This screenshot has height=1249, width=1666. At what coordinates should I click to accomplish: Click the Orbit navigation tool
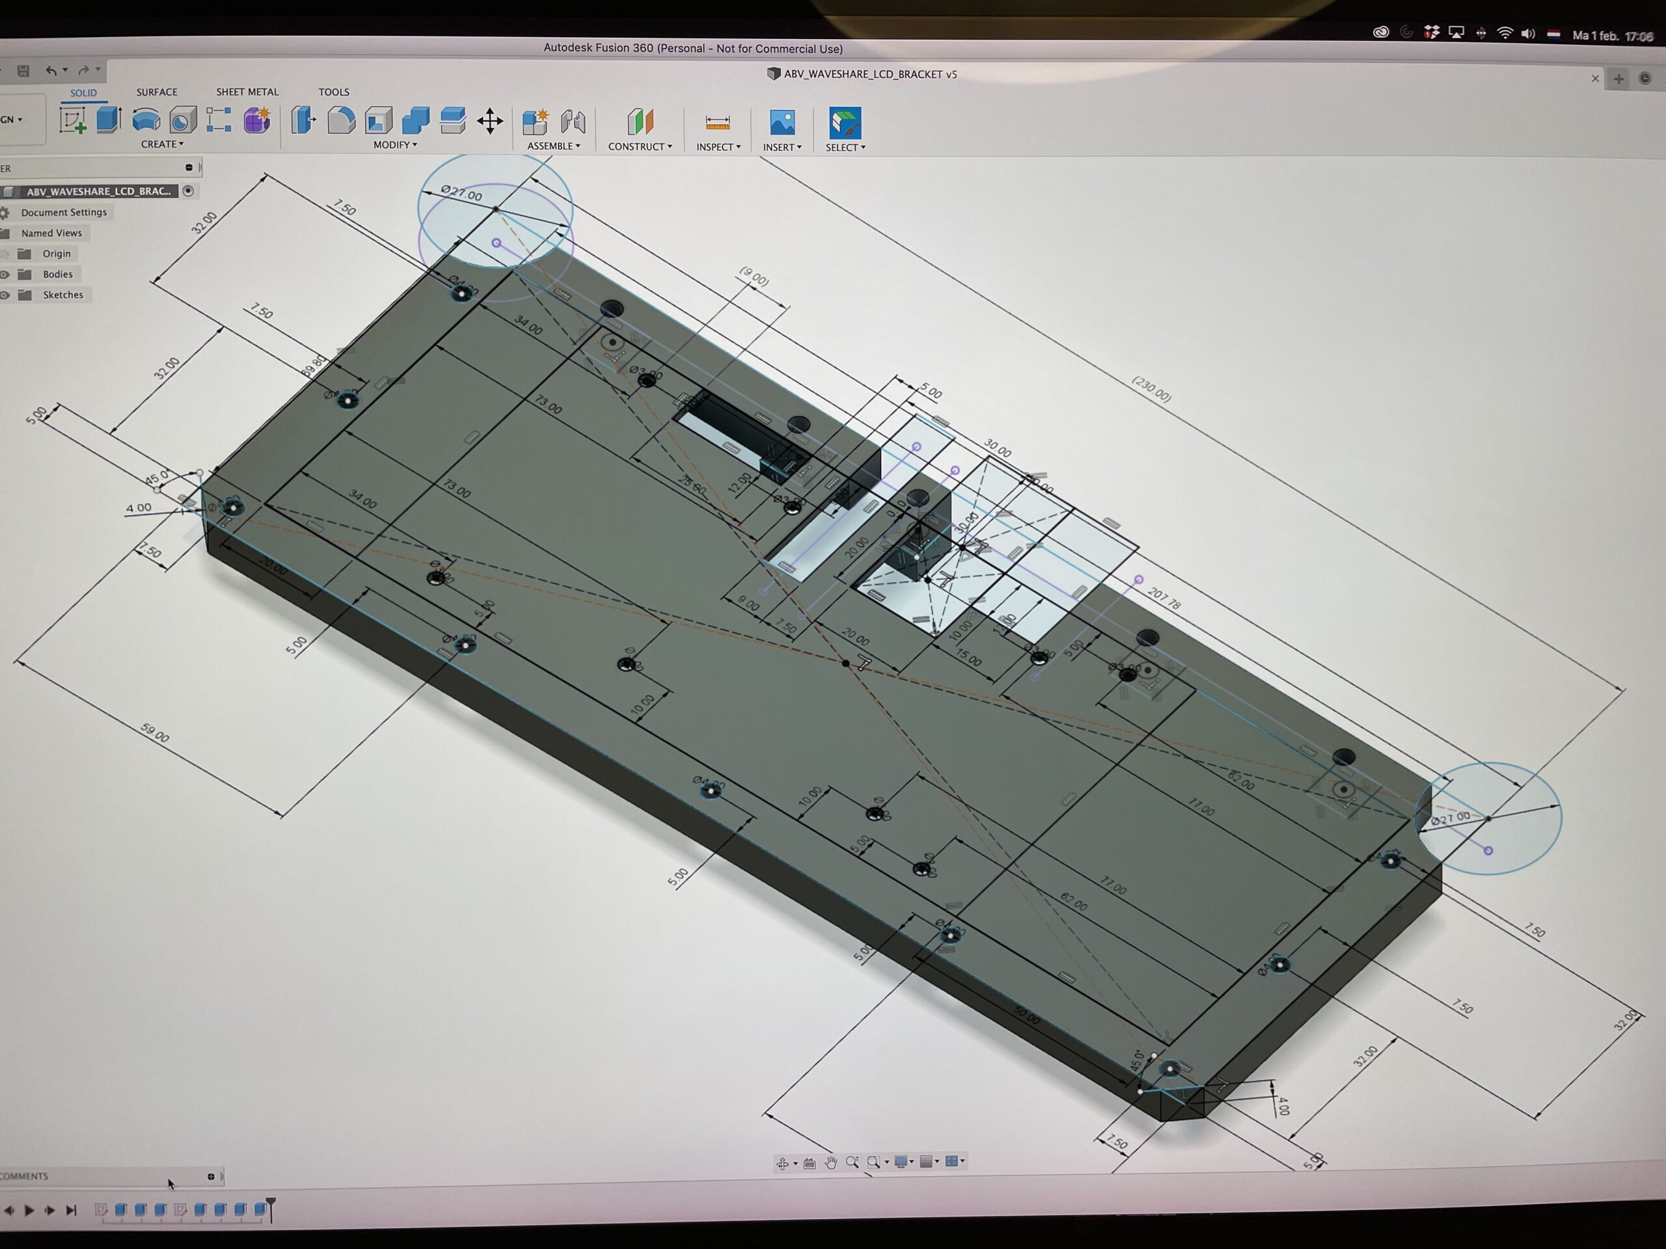[x=782, y=1163]
